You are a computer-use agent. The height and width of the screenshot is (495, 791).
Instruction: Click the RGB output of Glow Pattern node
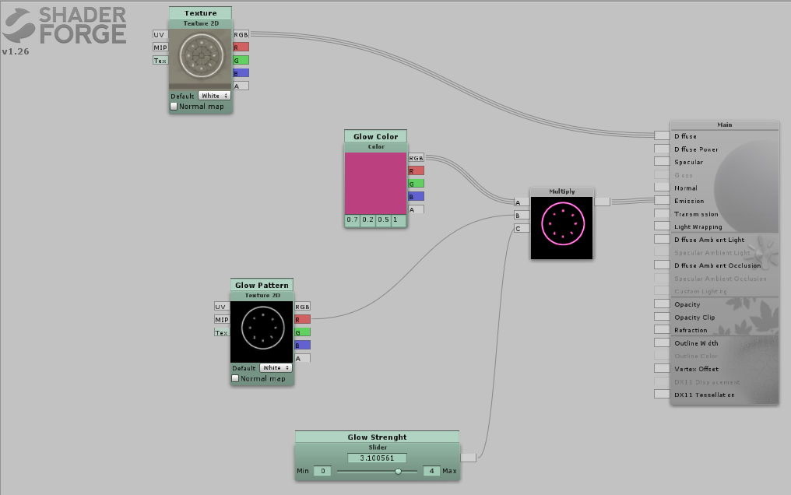coord(303,307)
